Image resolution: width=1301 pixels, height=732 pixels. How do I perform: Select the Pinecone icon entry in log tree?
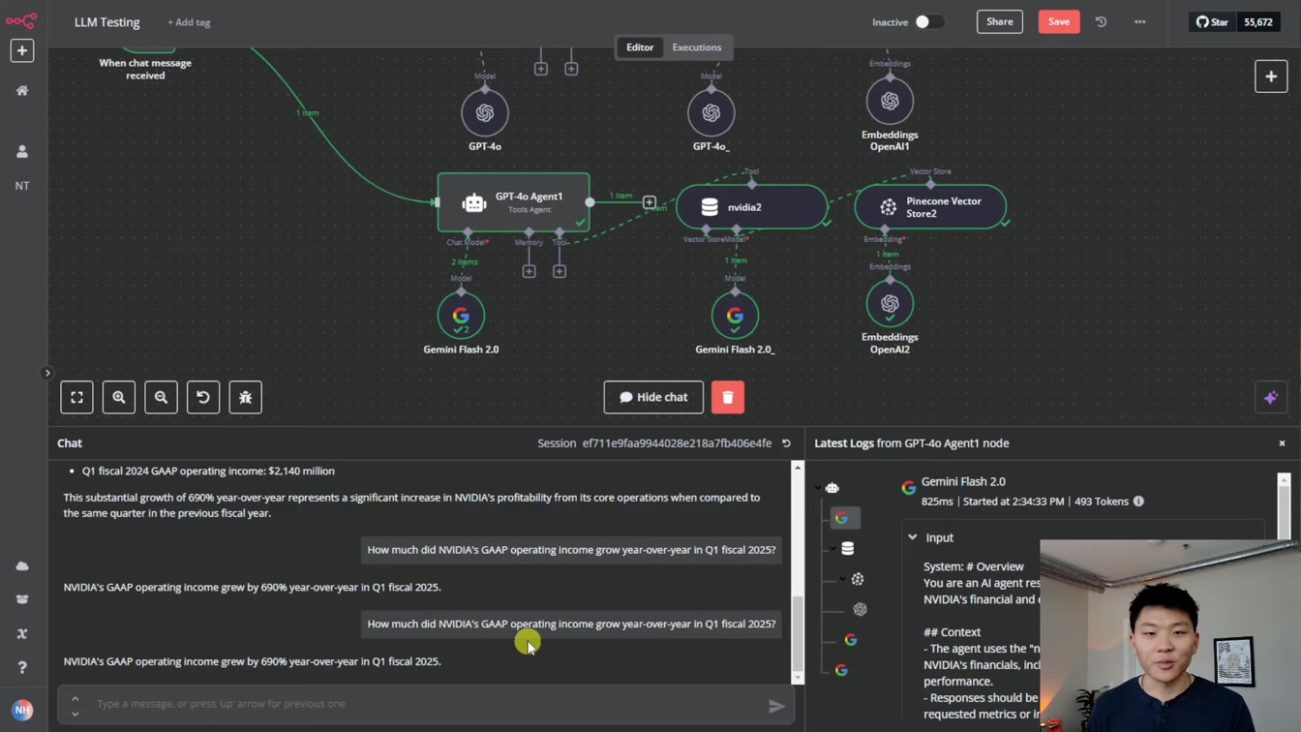(858, 579)
